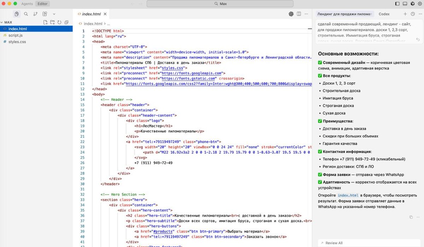Refresh the MAX explorer

[59, 22]
